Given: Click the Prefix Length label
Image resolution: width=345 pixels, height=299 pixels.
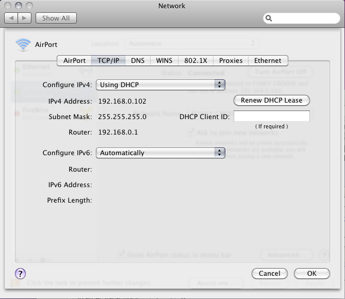Looking at the screenshot, I should point(70,201).
